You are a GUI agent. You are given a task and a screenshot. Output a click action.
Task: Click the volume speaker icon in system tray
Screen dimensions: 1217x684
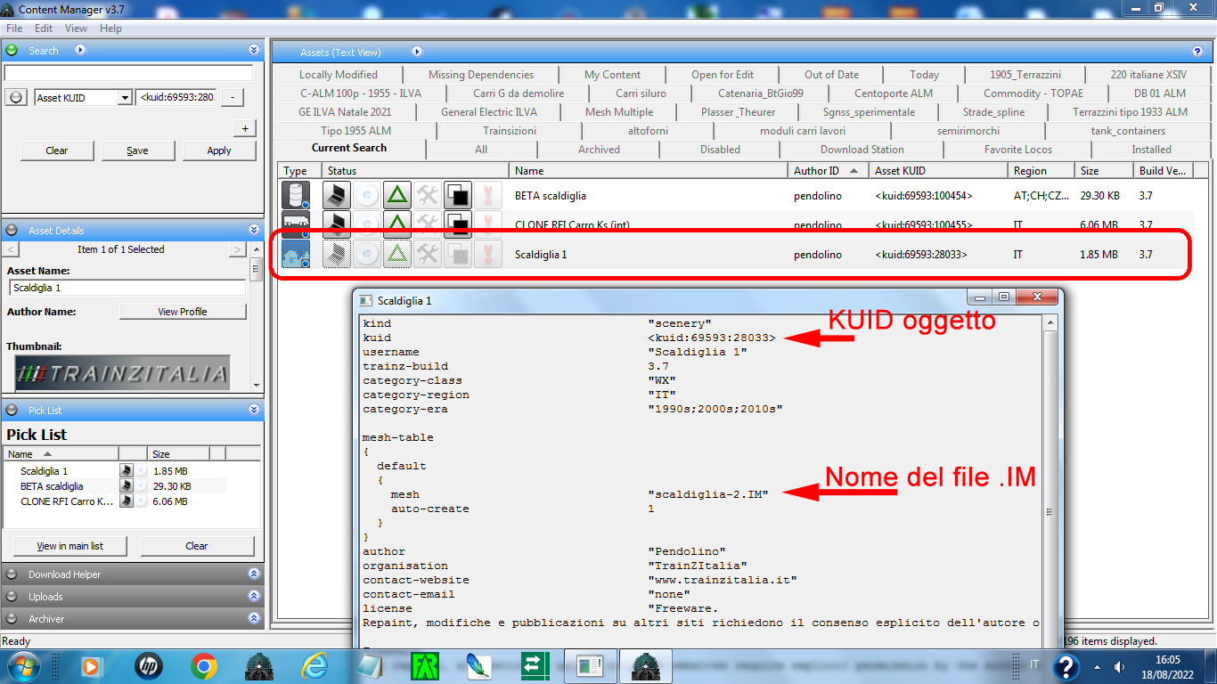[1118, 666]
